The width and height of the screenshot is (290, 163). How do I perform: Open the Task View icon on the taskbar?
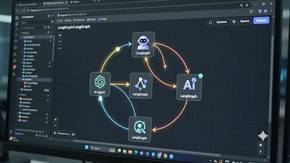pyautogui.click(x=119, y=151)
